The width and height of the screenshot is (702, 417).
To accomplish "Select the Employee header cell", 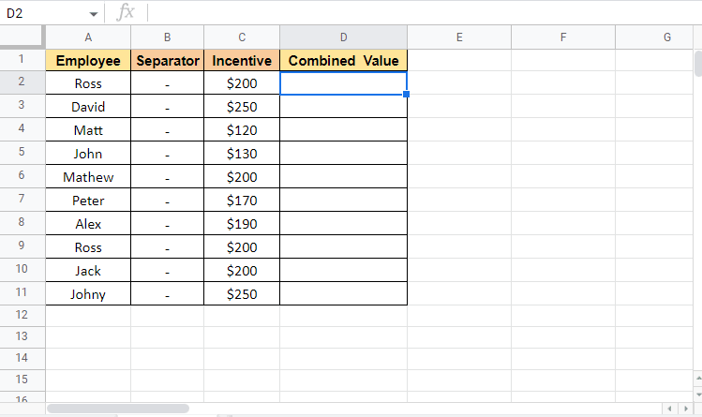I will click(88, 61).
